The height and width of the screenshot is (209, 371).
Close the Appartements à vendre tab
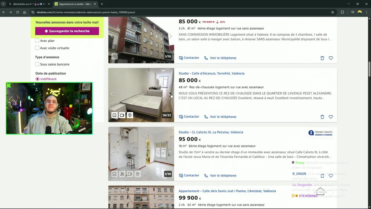[95, 4]
